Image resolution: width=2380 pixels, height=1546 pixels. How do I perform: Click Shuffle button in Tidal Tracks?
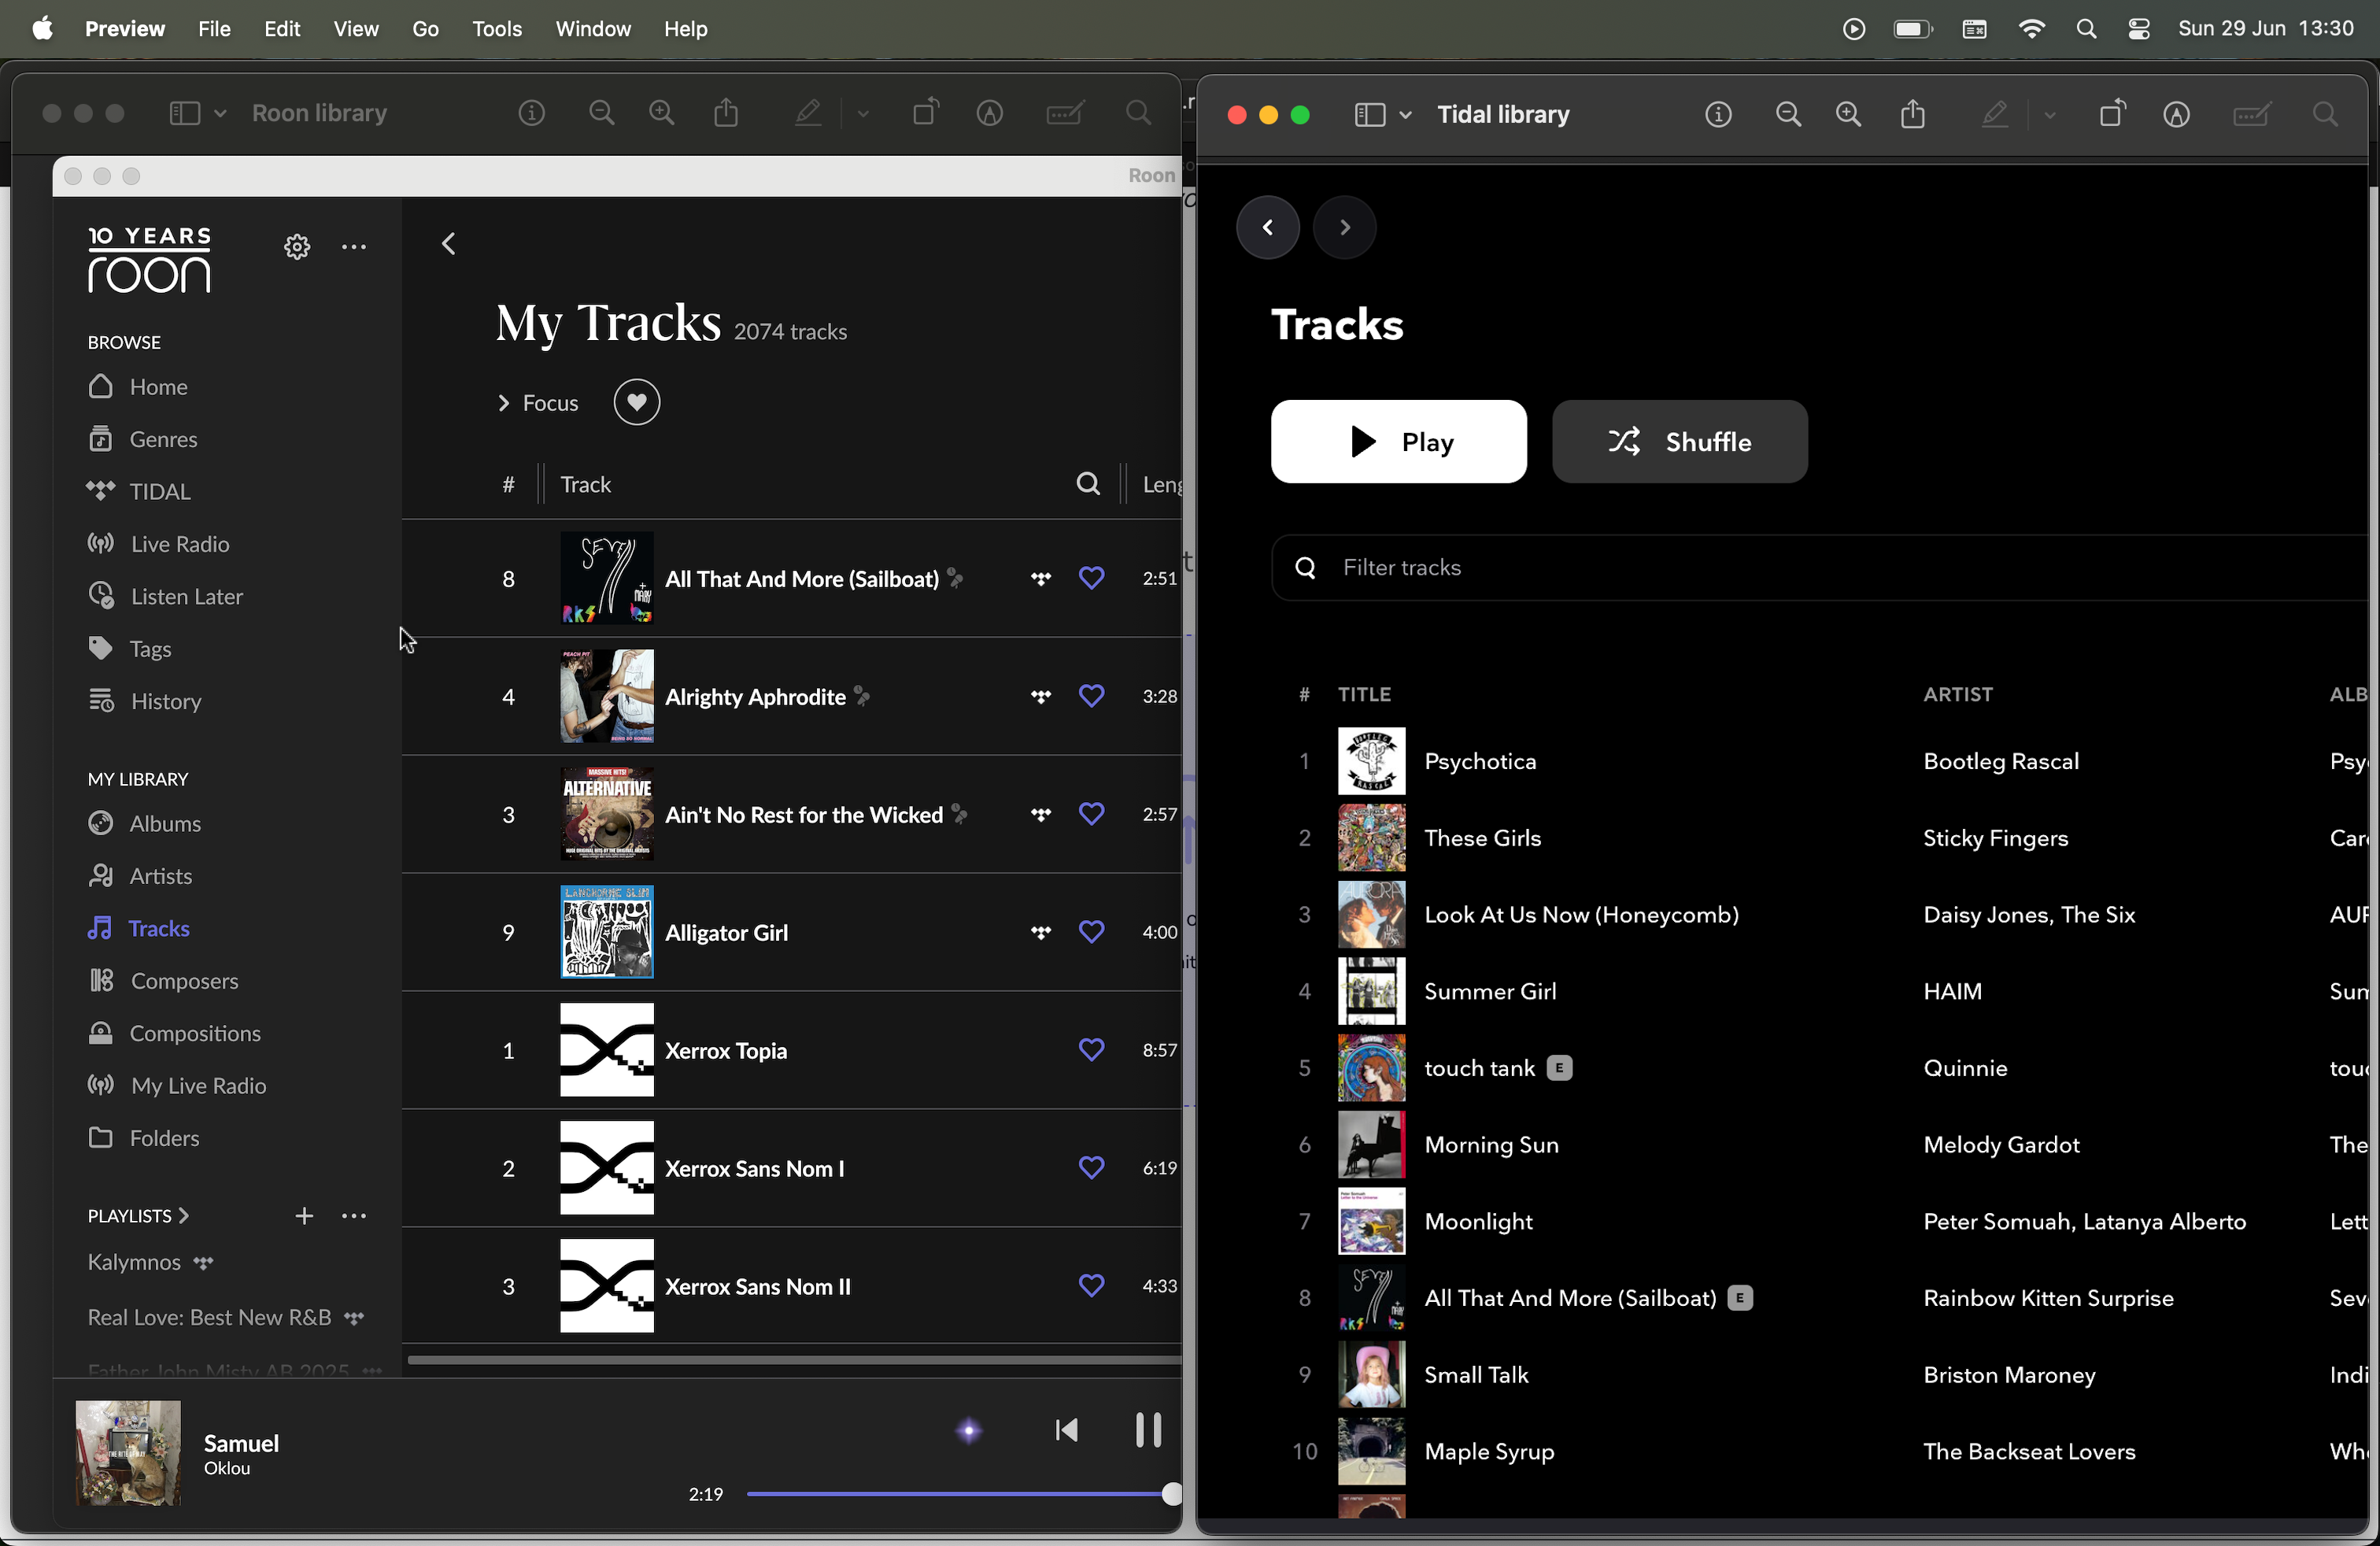tap(1679, 442)
